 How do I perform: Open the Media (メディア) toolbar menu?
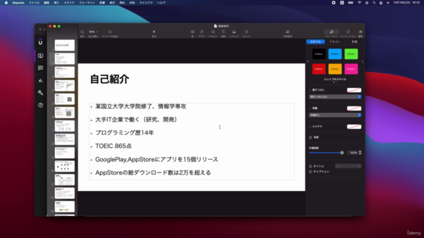[x=234, y=32]
